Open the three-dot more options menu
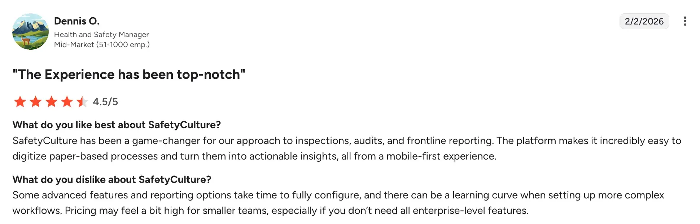The image size is (700, 224). [x=684, y=21]
